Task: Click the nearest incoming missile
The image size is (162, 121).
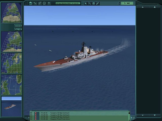Action: tap(50, 50)
